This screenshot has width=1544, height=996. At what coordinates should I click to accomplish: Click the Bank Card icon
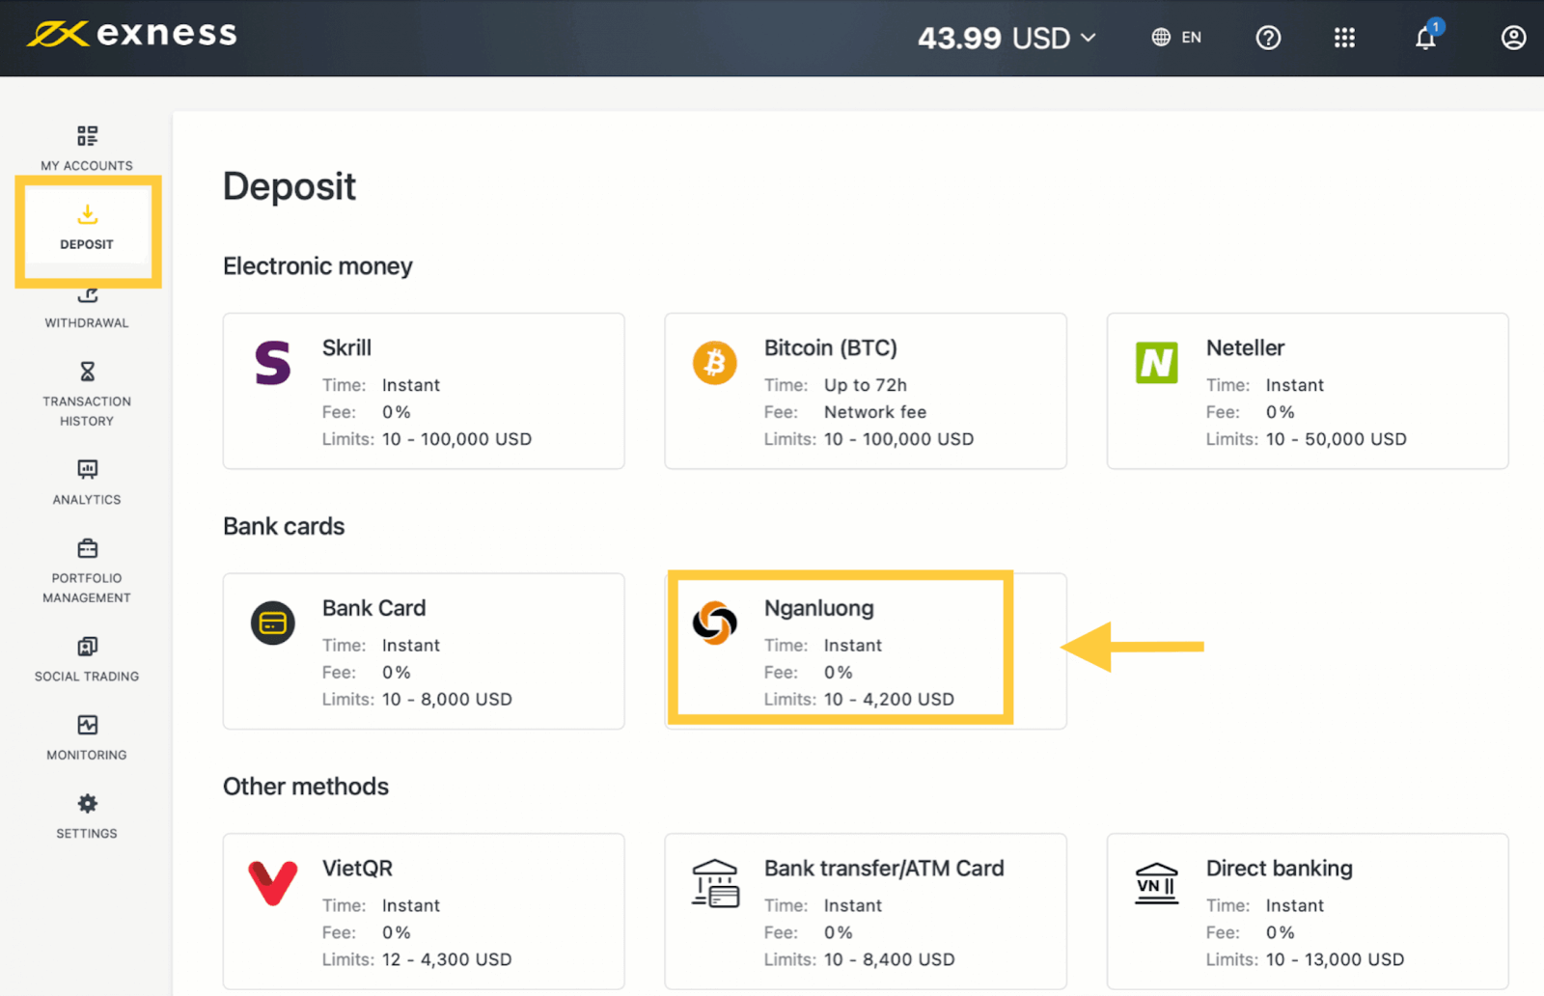coord(273,622)
